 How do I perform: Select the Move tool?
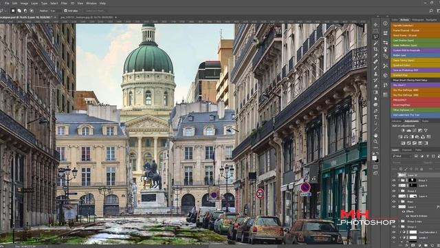[x=375, y=25]
